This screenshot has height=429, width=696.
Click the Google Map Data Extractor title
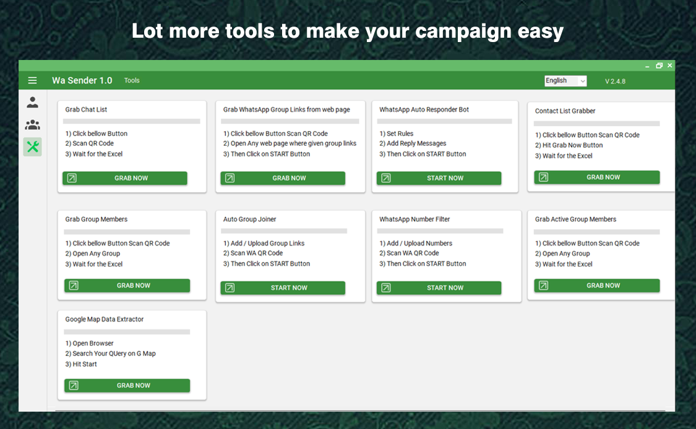click(105, 319)
